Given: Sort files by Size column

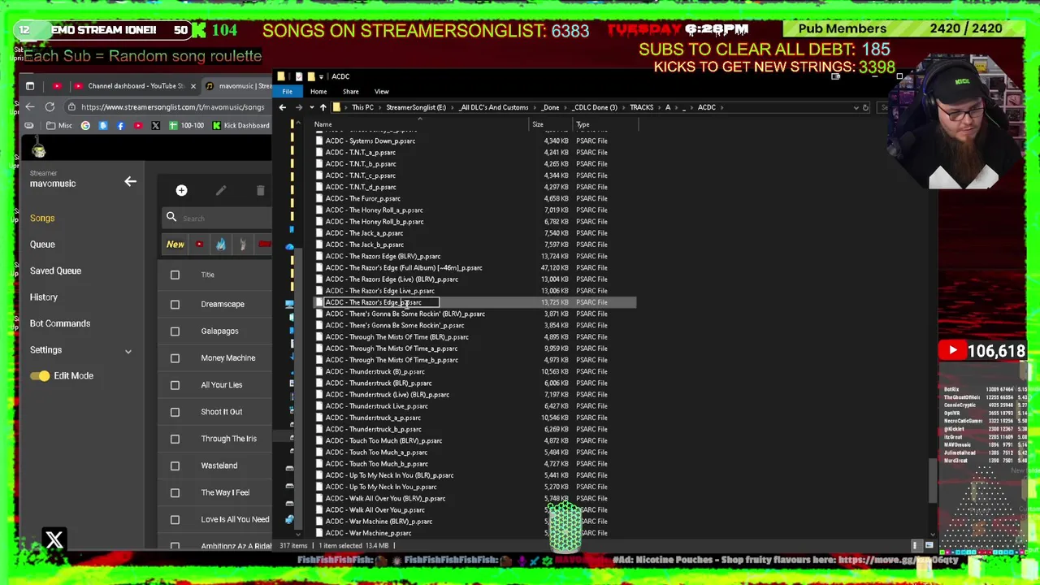Looking at the screenshot, I should coord(551,124).
